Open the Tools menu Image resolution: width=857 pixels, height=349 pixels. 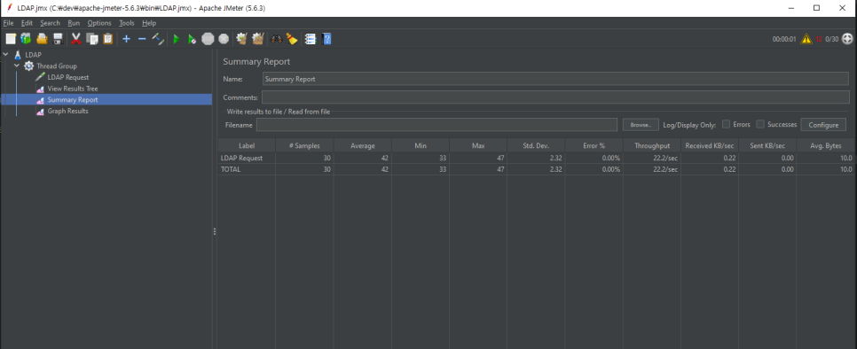pyautogui.click(x=127, y=23)
